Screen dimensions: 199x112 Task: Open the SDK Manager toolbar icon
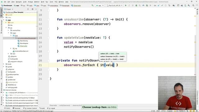click(x=189, y=6)
